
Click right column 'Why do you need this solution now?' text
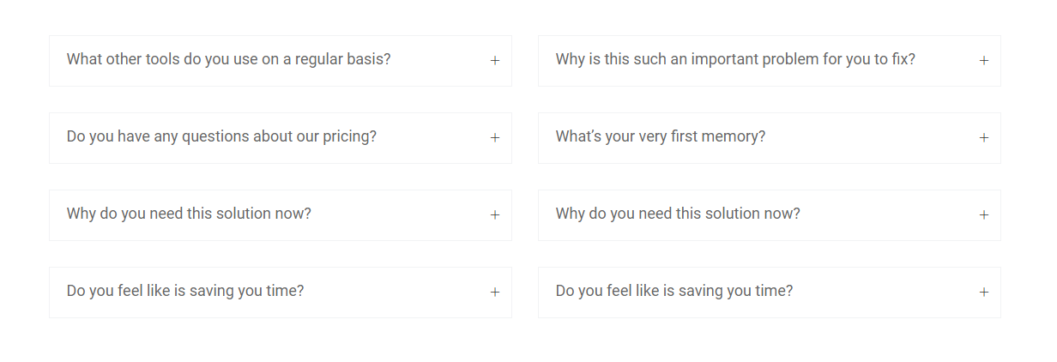click(x=678, y=214)
